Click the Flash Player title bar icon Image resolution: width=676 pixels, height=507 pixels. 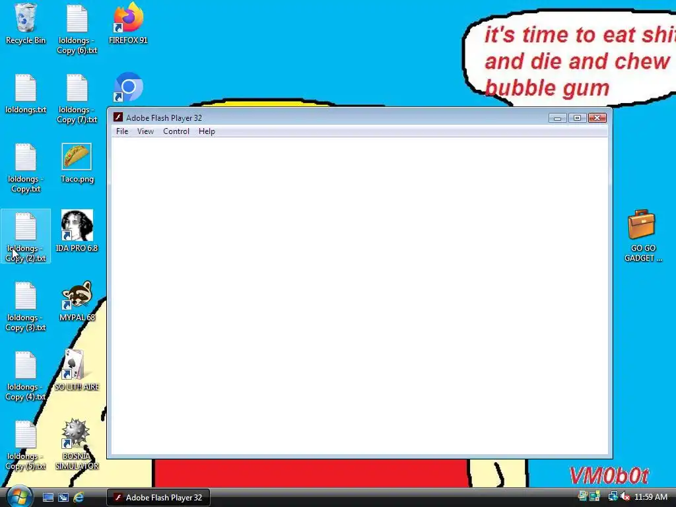(x=118, y=118)
